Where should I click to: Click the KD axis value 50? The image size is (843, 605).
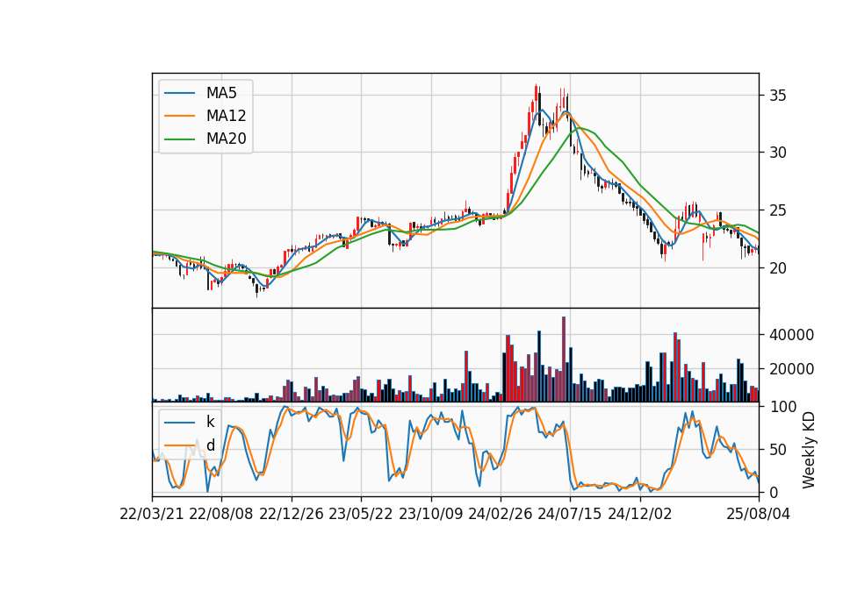pyautogui.click(x=777, y=450)
